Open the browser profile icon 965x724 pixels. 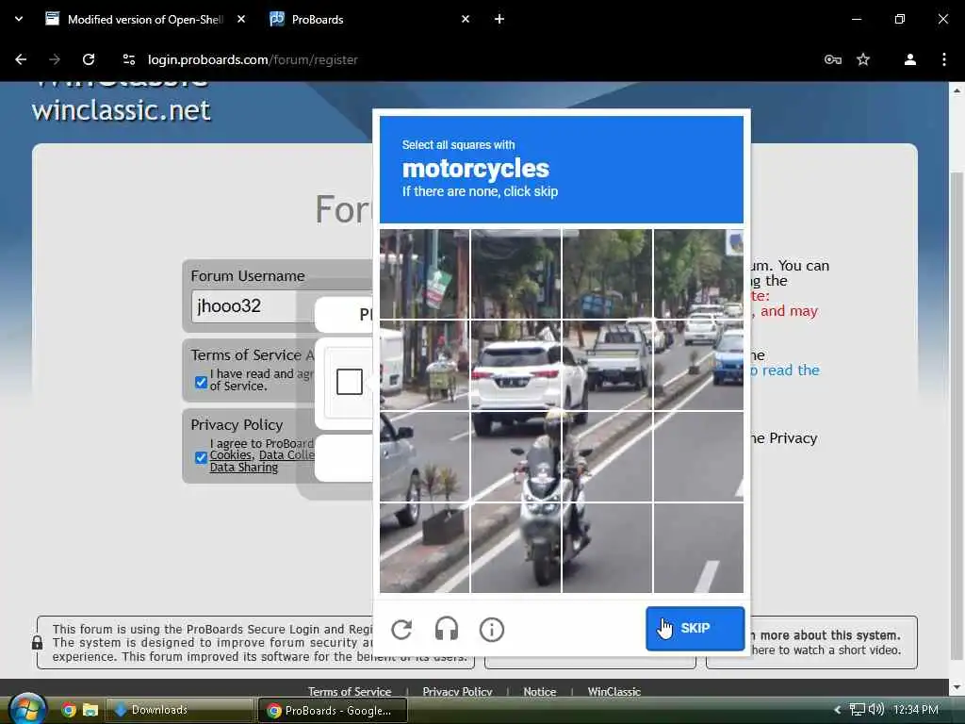pos(909,59)
